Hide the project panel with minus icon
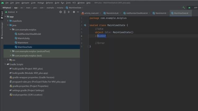198x111 pixels. point(78,12)
